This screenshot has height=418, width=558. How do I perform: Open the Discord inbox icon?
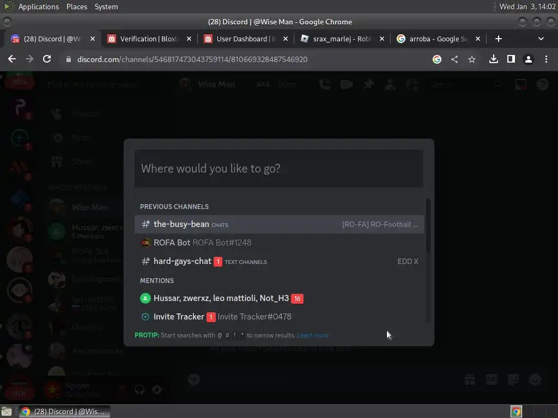point(521,84)
